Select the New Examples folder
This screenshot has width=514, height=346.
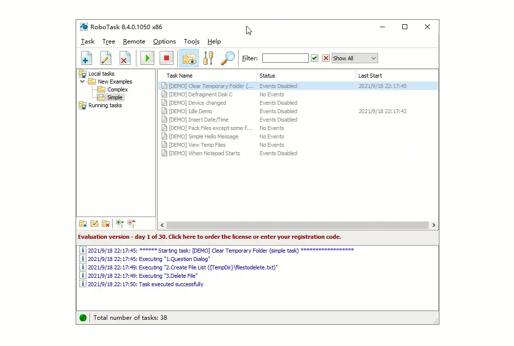115,82
